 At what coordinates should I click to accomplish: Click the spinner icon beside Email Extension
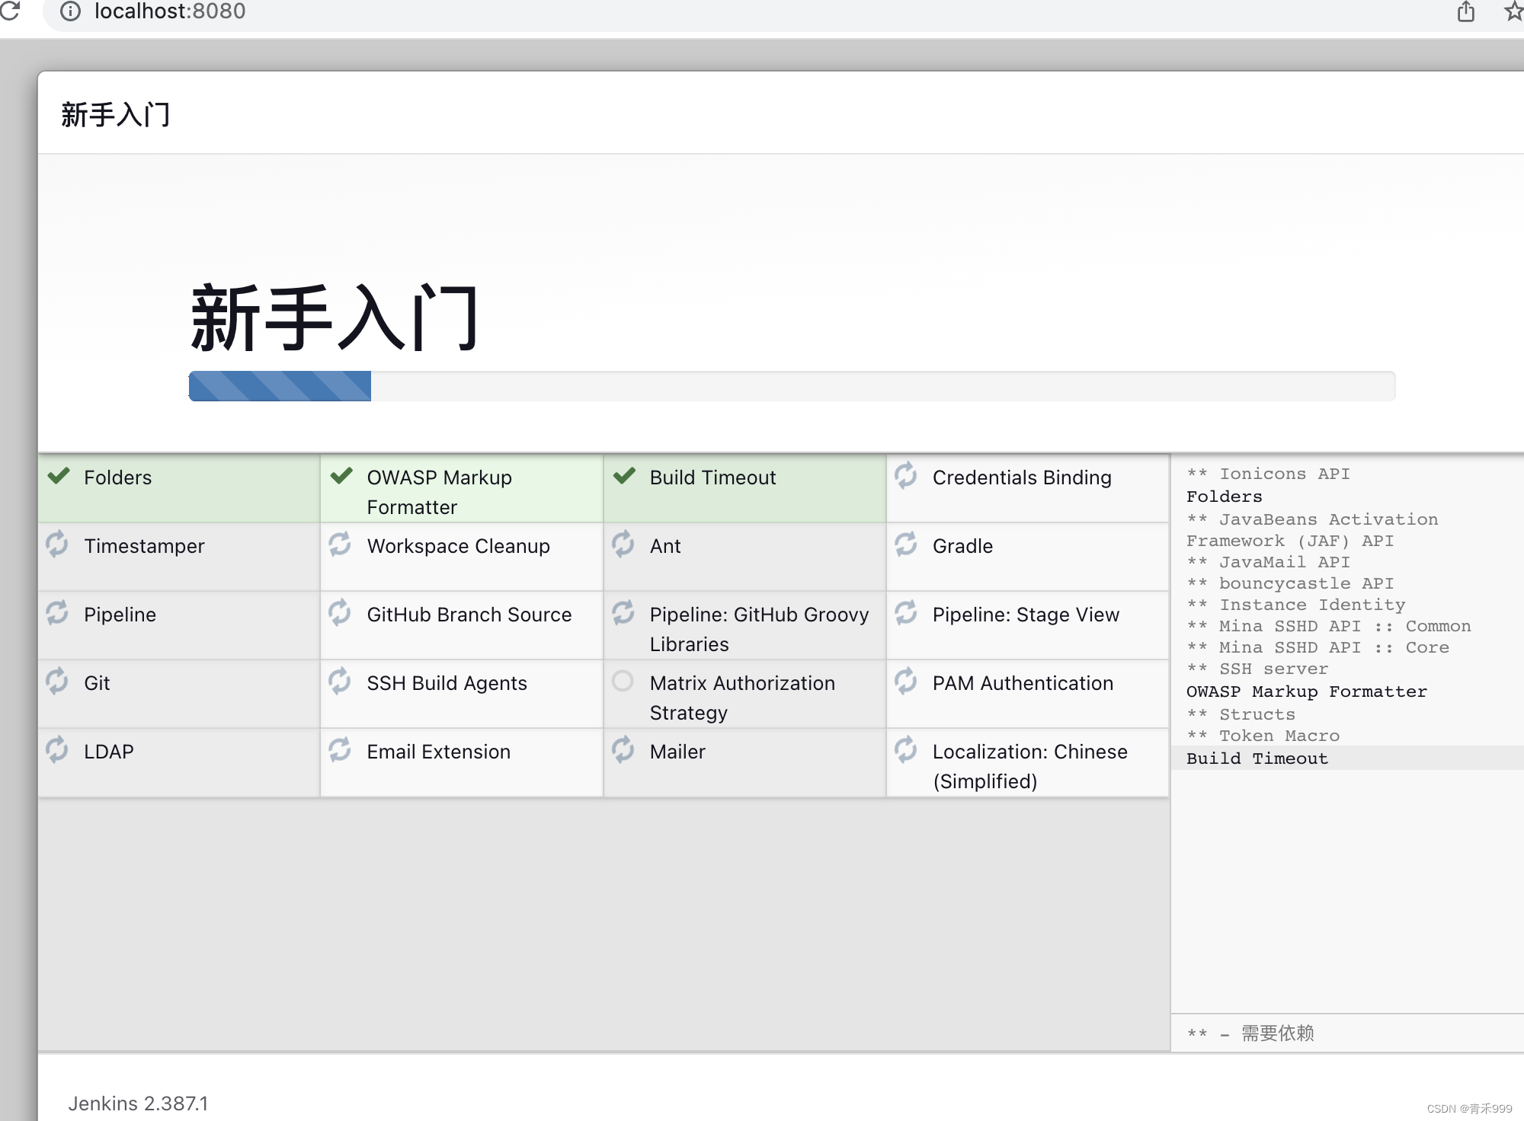pos(340,749)
